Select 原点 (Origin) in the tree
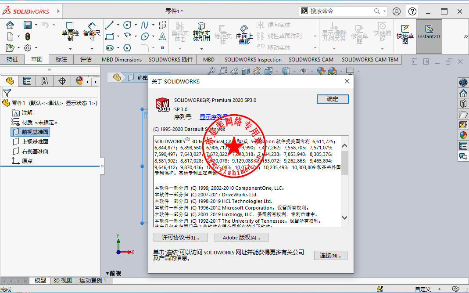 22,161
